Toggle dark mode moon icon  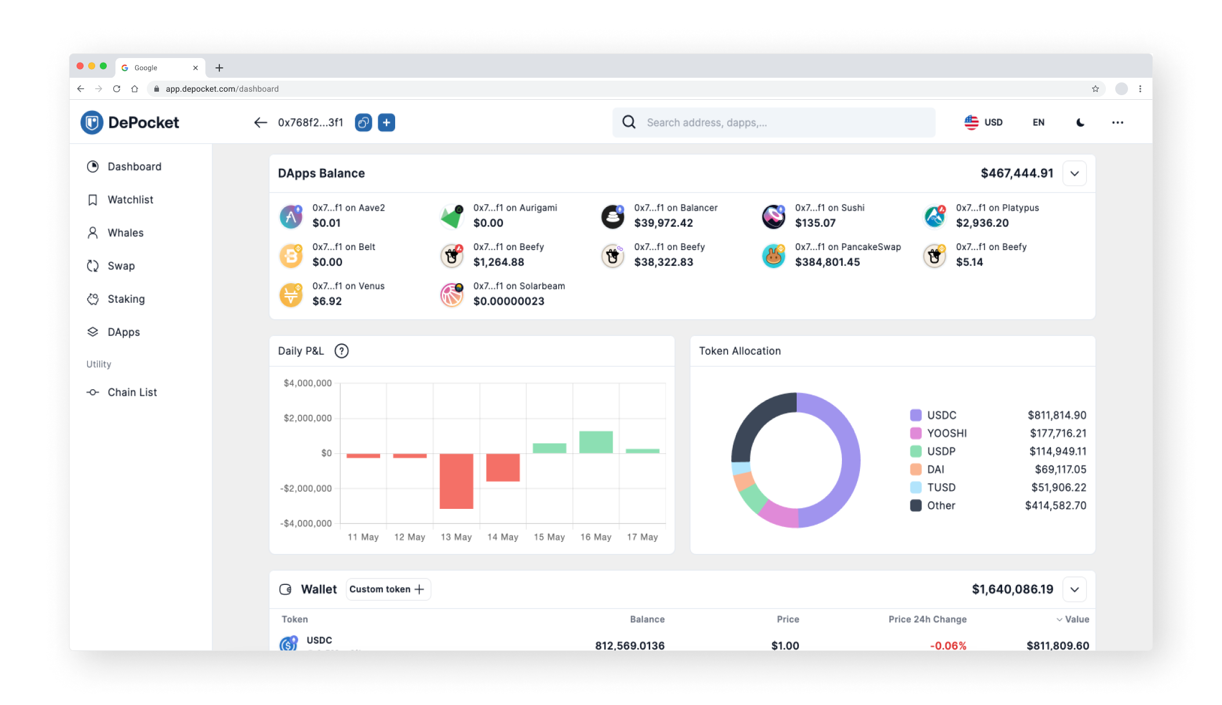[1080, 122]
